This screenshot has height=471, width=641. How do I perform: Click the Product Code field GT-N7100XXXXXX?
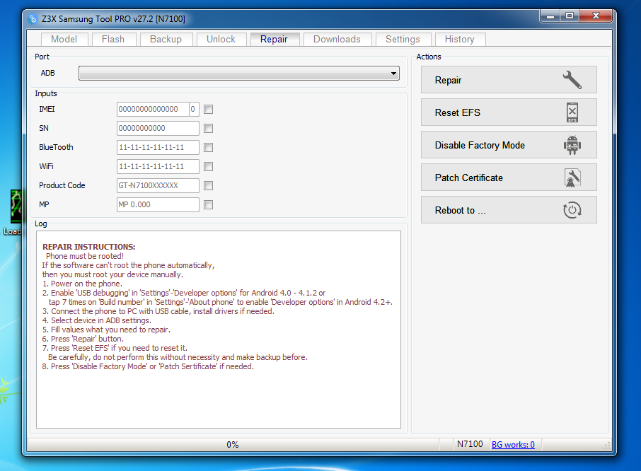[x=158, y=185]
